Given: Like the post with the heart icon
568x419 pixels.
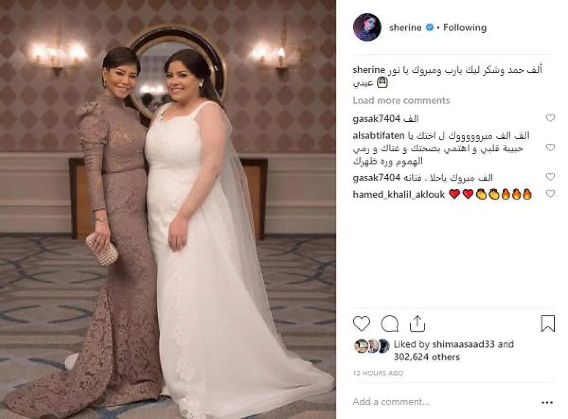Looking at the screenshot, I should click(361, 324).
